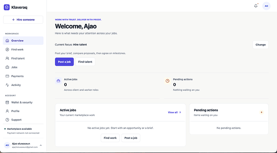Open View all active jobs link
277x153 pixels.
(174, 112)
